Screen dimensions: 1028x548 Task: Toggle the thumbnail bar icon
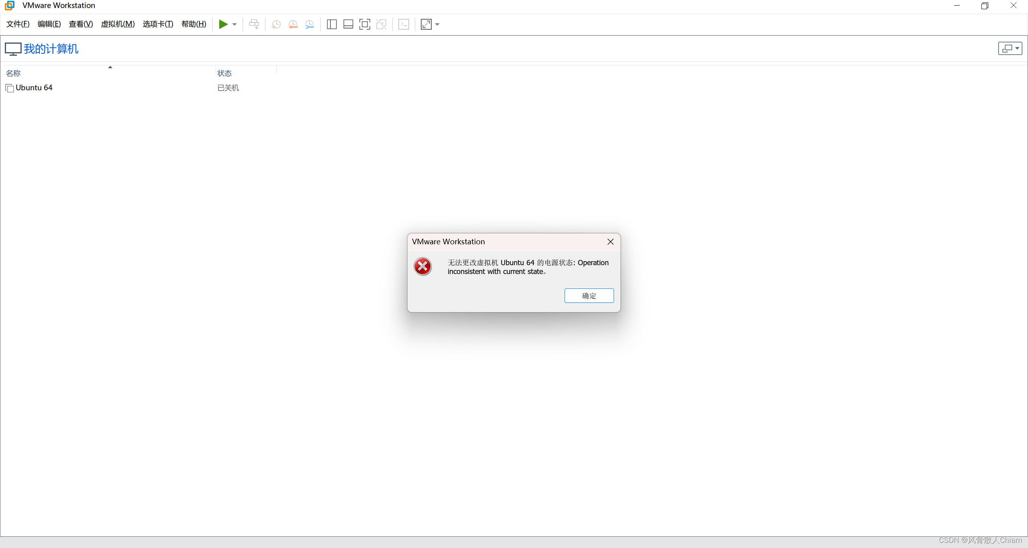(348, 24)
